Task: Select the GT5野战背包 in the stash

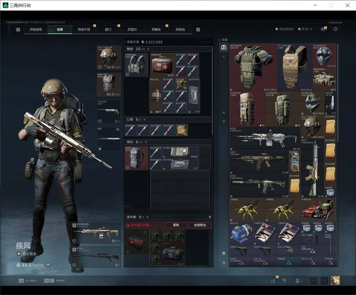Action: 283,109
